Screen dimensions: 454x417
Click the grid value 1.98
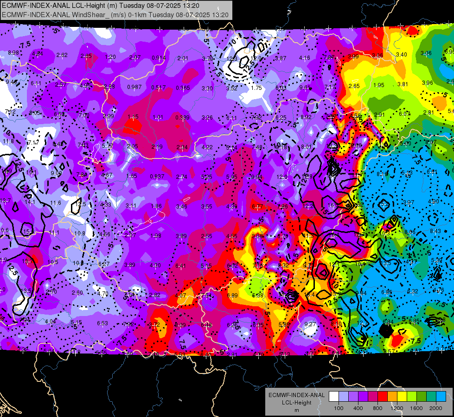[x=156, y=235]
